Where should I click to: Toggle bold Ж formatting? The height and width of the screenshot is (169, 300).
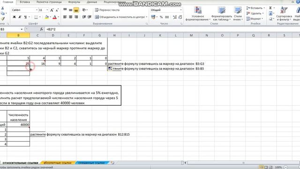tap(14, 17)
